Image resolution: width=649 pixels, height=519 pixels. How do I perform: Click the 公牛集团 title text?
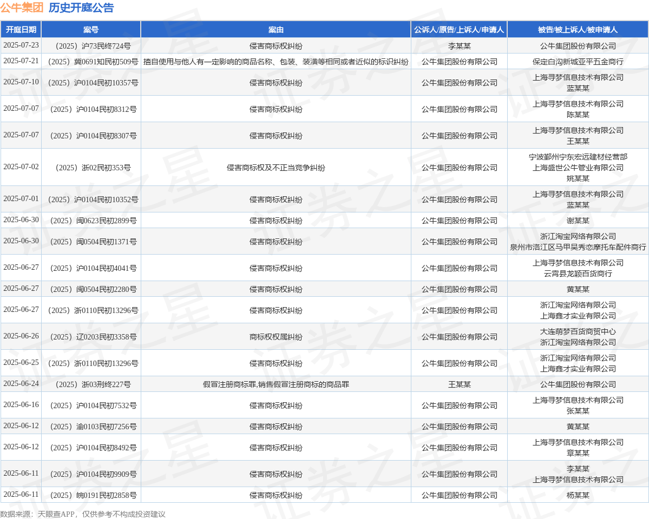[x=22, y=8]
